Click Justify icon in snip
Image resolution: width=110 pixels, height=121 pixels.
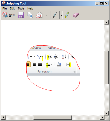40,64
